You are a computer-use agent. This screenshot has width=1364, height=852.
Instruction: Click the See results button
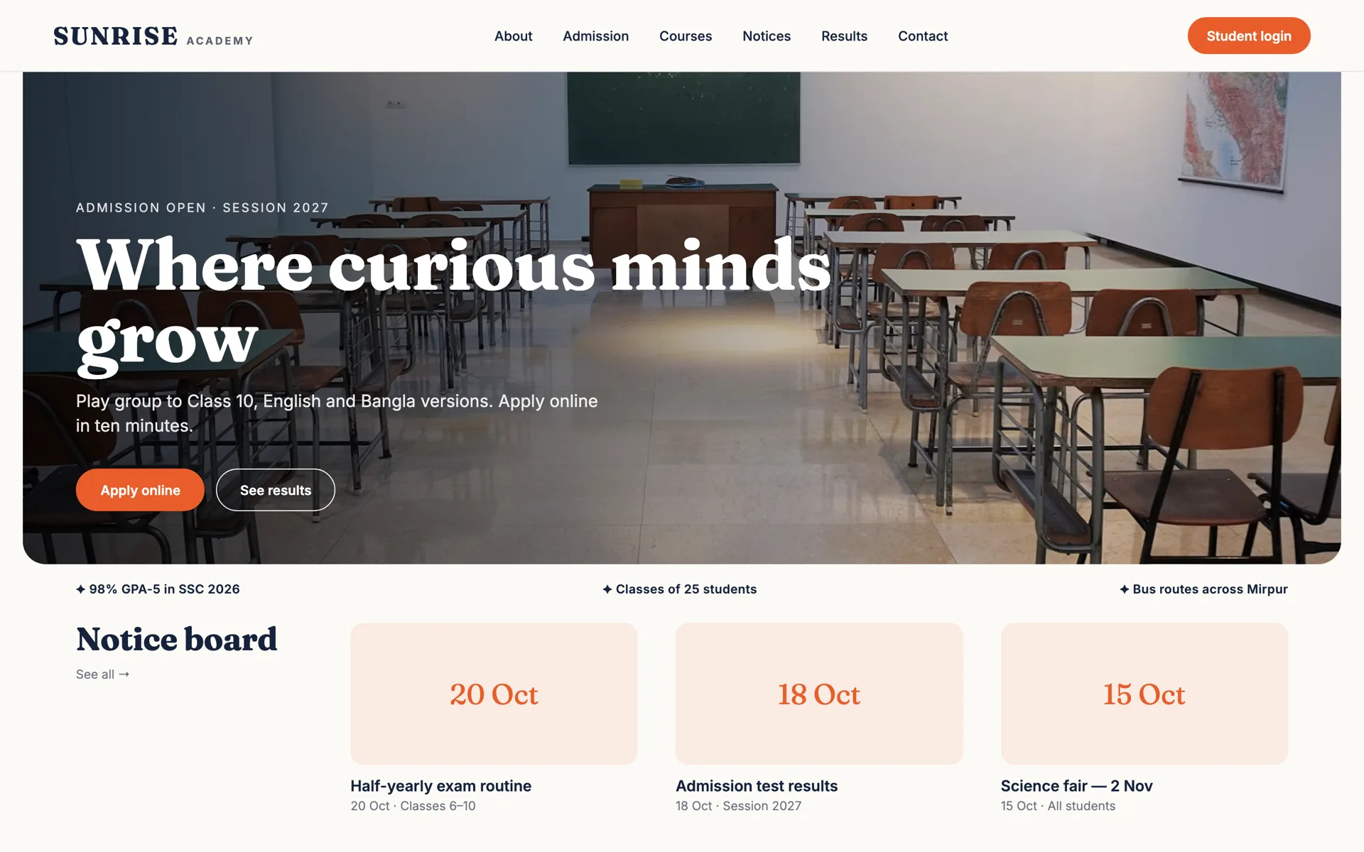coord(276,490)
